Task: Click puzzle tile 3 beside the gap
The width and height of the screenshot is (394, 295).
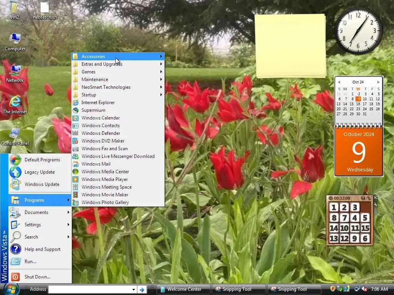Action: pyautogui.click(x=355, y=207)
